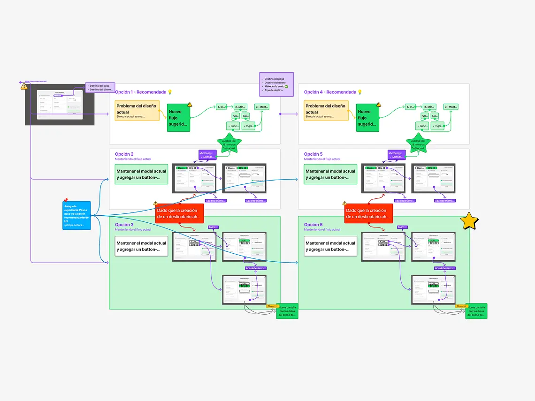Select the lightbulb emoji next to 'Opción 4 - Recomendada'
The image size is (535, 401).
pos(360,92)
